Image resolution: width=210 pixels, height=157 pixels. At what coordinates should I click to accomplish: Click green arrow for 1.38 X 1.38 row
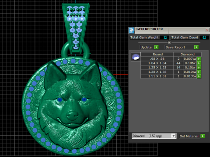[199, 72]
